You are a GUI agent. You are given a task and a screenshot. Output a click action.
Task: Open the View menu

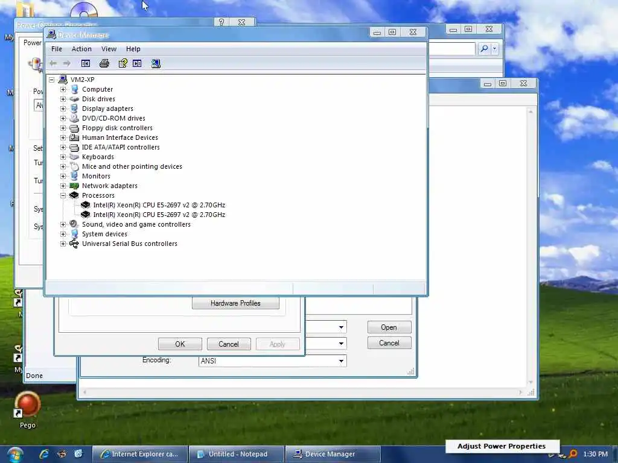click(109, 49)
